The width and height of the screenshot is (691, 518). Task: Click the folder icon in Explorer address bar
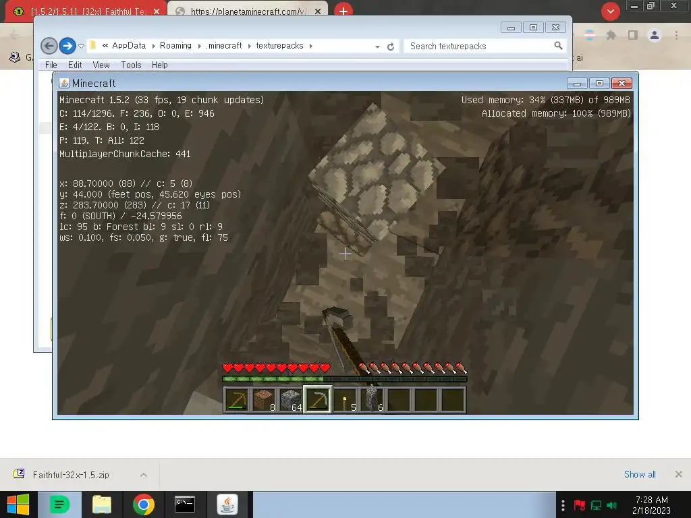(x=93, y=45)
